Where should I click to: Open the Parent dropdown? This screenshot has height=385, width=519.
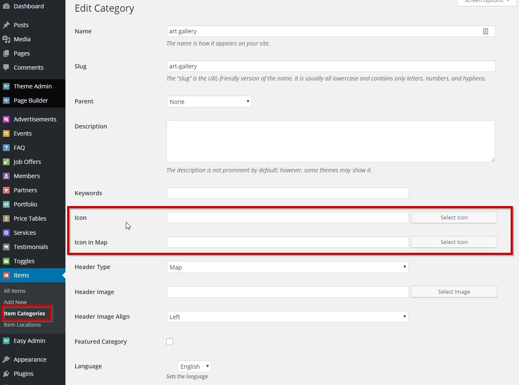[x=209, y=101]
